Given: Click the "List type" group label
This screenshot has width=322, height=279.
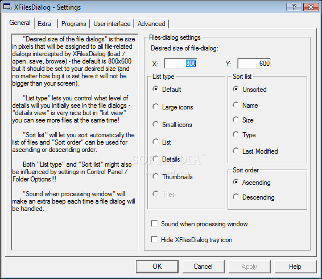Looking at the screenshot, I should [163, 77].
